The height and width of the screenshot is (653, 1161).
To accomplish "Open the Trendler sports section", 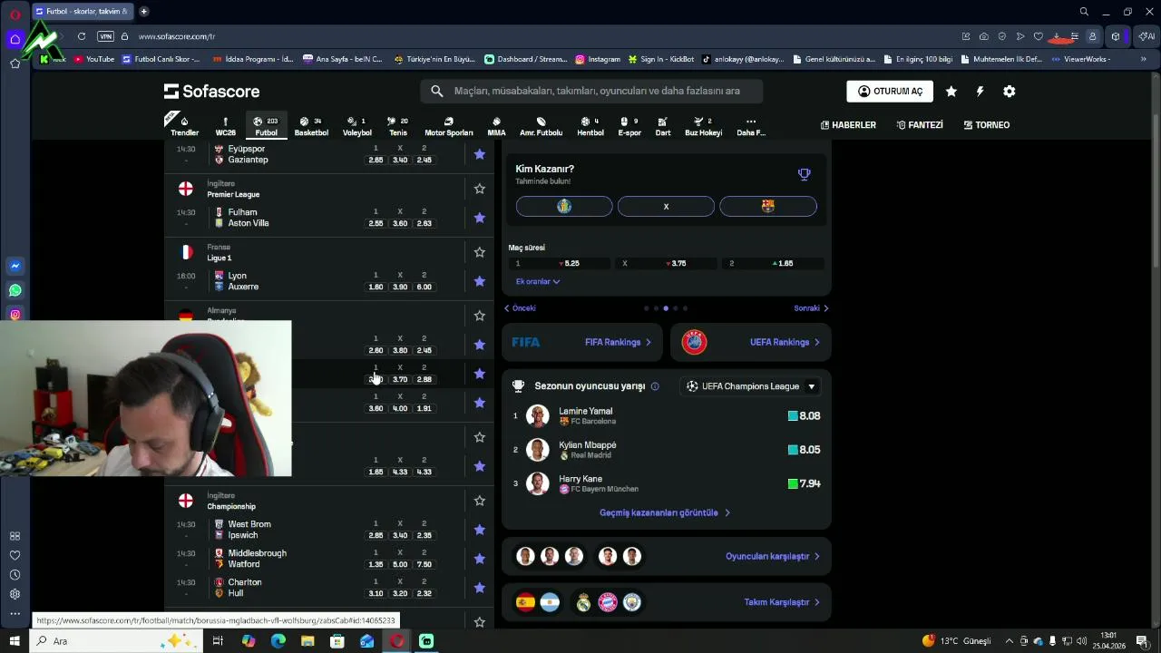I will [x=184, y=126].
